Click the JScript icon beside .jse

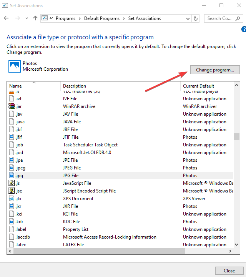[x=12, y=191]
